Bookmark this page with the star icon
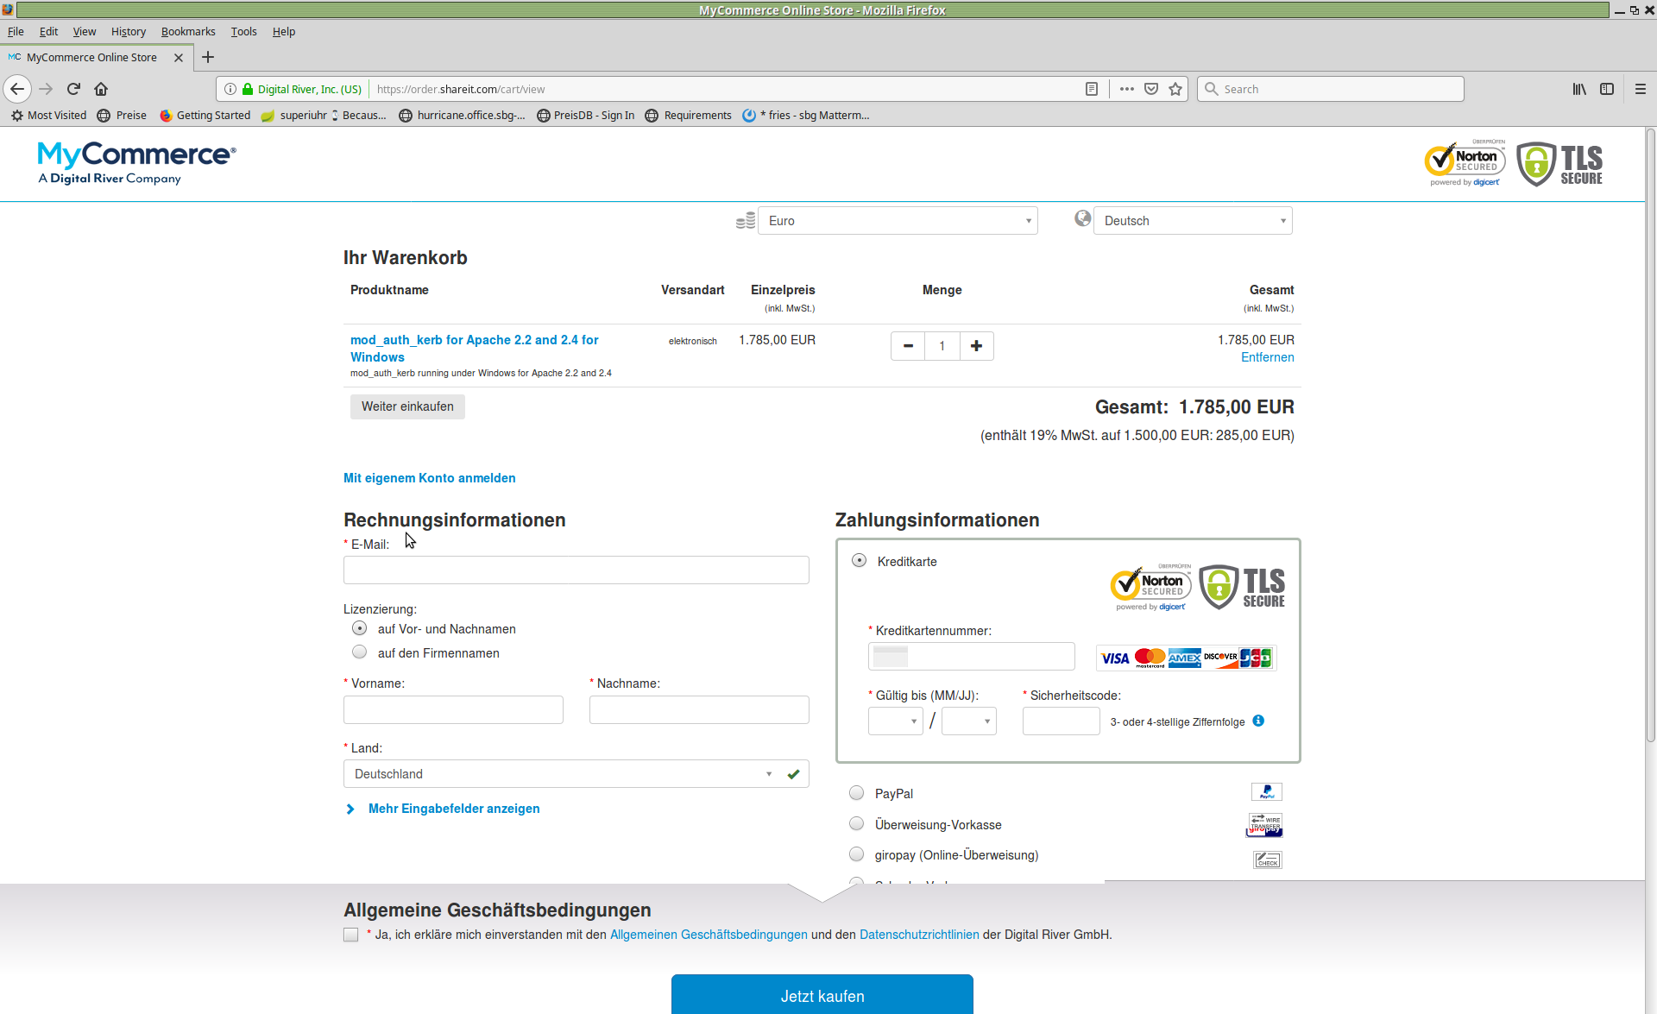Viewport: 1657px width, 1014px height. pos(1175,89)
